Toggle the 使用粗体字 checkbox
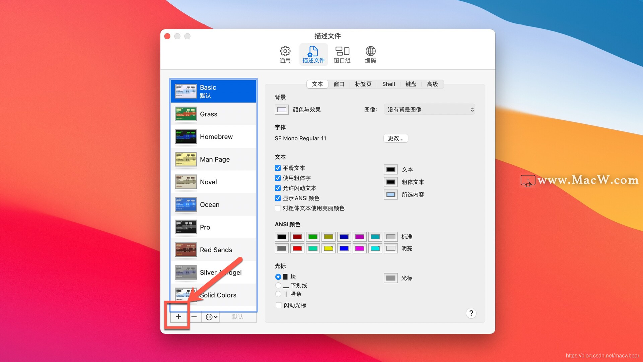 [278, 178]
